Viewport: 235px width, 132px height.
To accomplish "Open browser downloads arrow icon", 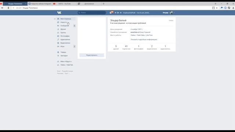I will click(233, 8).
